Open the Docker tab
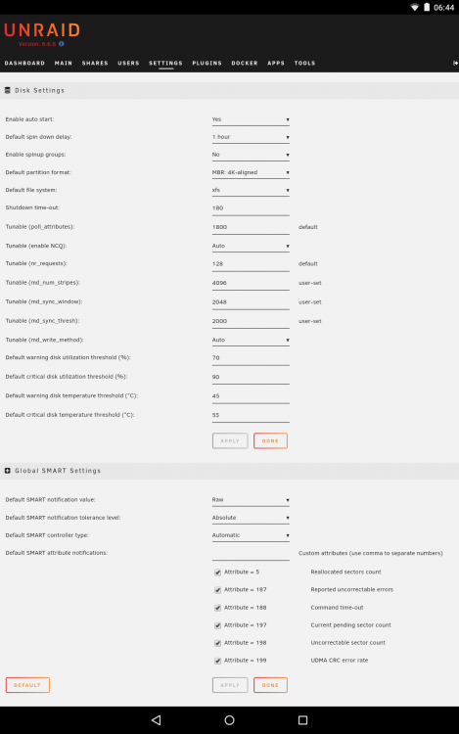 click(245, 64)
